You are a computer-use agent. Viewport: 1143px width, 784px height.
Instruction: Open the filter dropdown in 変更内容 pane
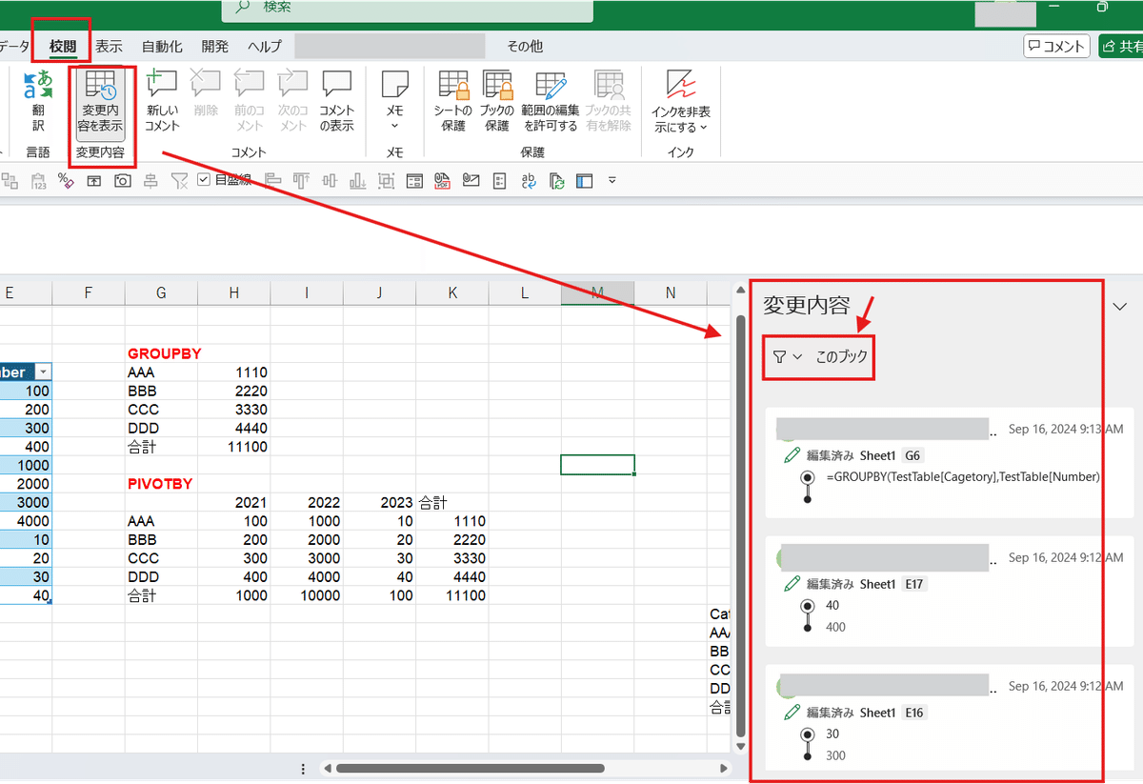(x=788, y=357)
